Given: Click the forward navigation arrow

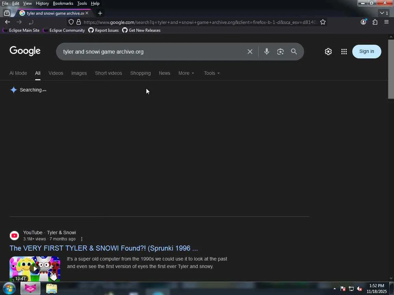Looking at the screenshot, I should pos(19,22).
